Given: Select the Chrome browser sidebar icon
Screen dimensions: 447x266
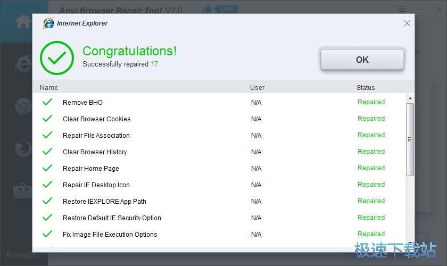Looking at the screenshot, I should tap(23, 106).
